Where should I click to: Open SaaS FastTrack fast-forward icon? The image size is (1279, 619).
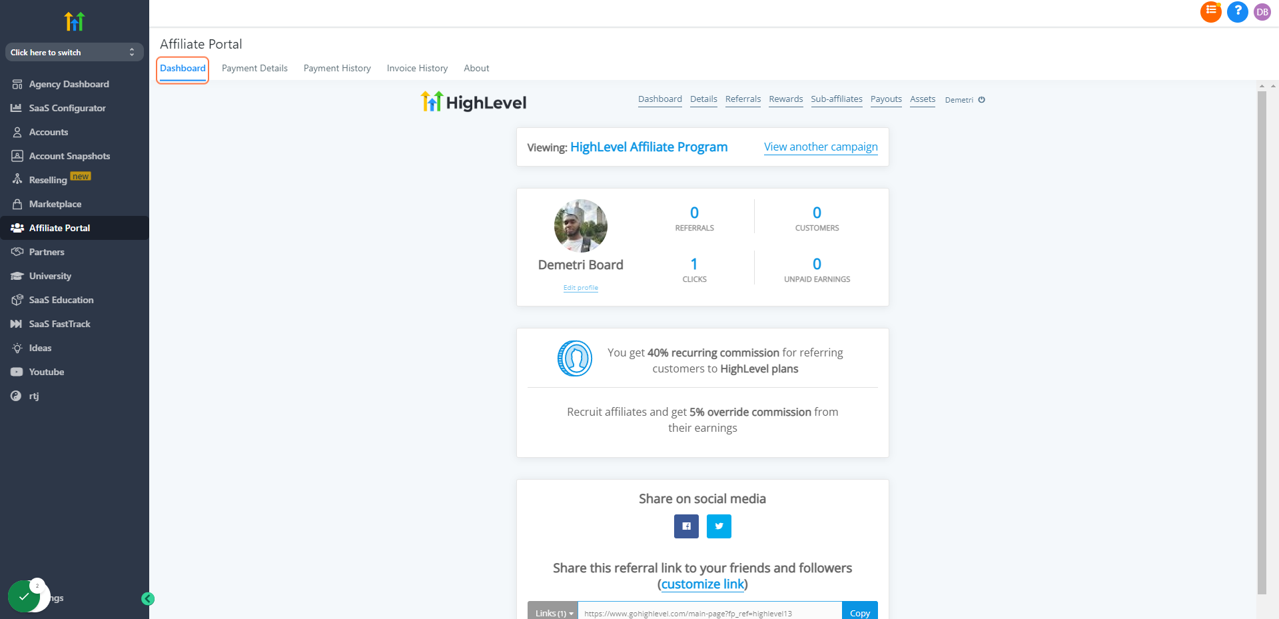tap(17, 324)
